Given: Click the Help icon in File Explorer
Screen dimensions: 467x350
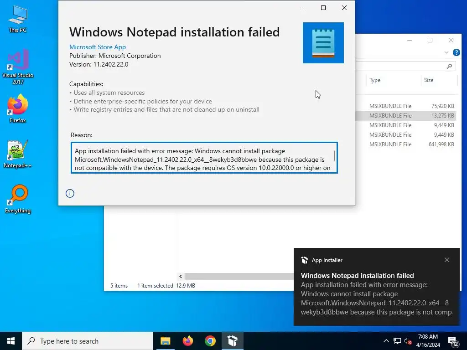Looking at the screenshot, I should point(456,52).
